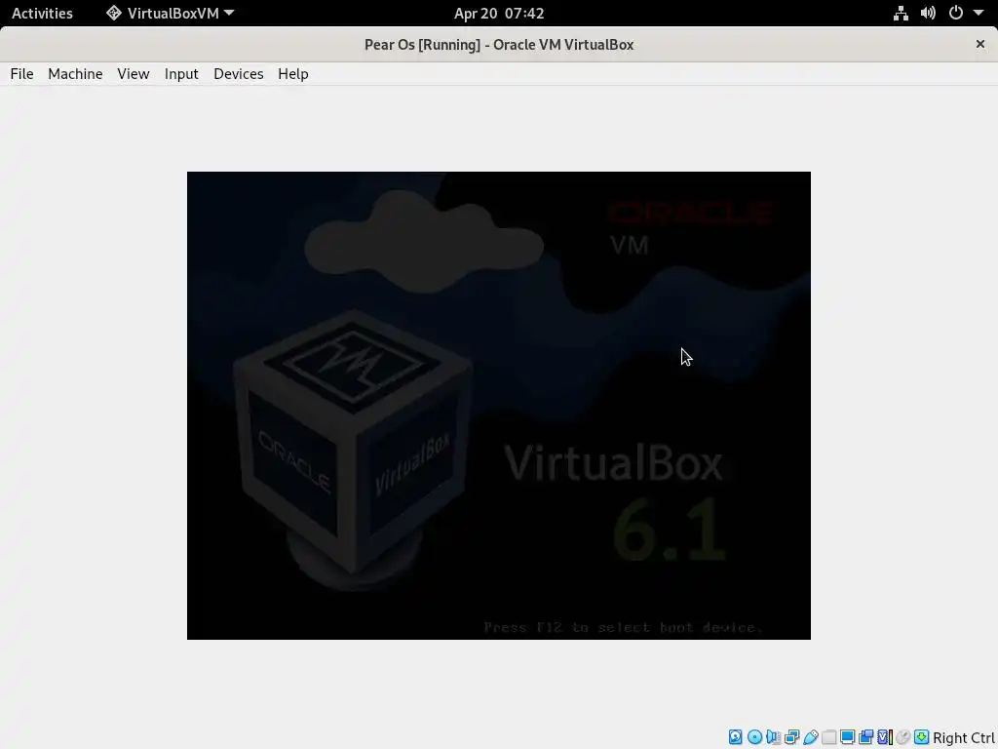Click the recording status icon
Viewport: 998px width, 749px height.
click(865, 737)
